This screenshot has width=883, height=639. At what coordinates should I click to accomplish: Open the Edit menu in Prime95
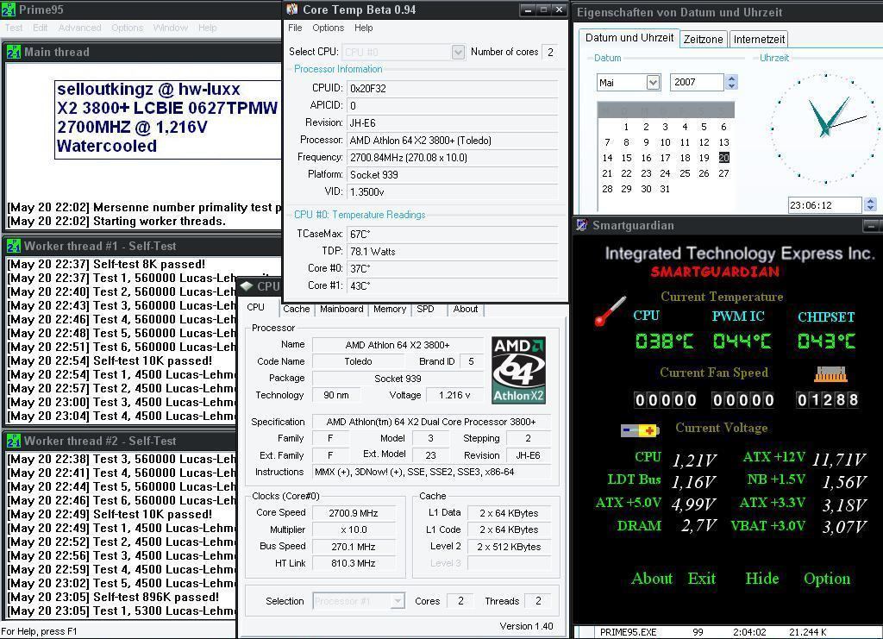40,28
